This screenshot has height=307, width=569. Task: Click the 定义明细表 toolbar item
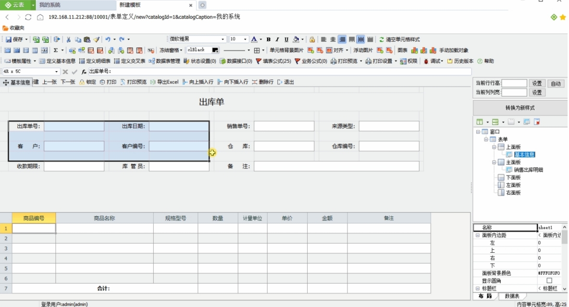coord(95,61)
